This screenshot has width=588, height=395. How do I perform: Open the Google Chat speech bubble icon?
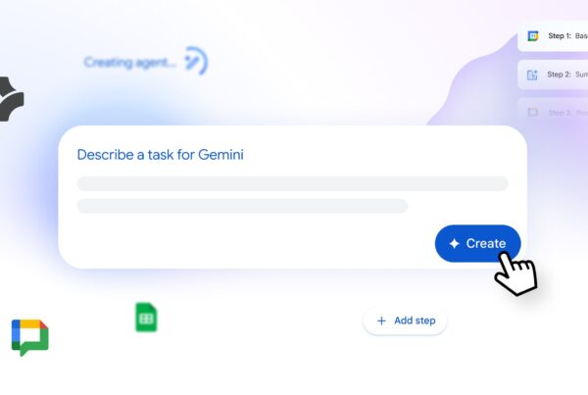point(30,337)
